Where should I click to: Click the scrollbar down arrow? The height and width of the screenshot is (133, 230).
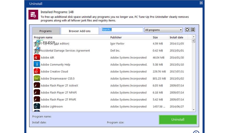coord(194,110)
